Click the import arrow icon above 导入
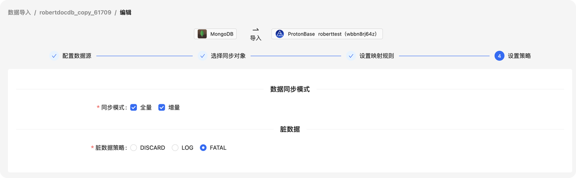The height and width of the screenshot is (178, 576). [x=256, y=30]
